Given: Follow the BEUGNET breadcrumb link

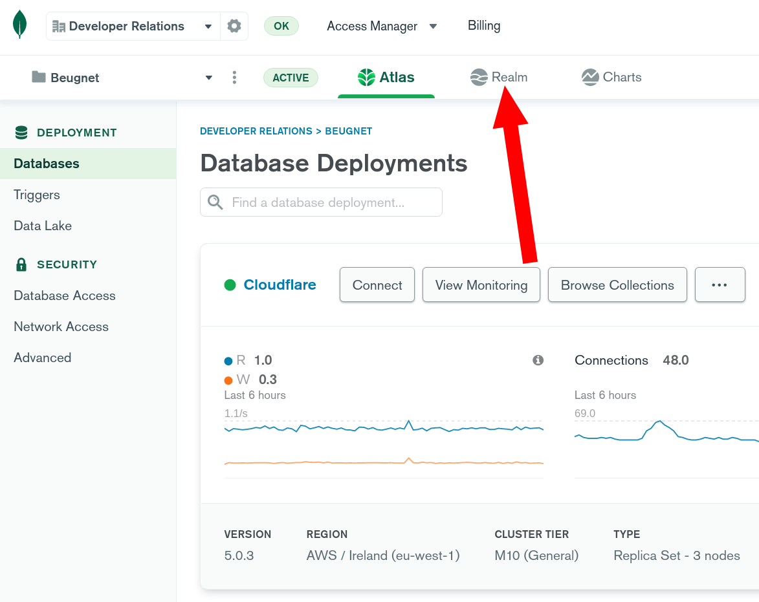Looking at the screenshot, I should point(349,131).
